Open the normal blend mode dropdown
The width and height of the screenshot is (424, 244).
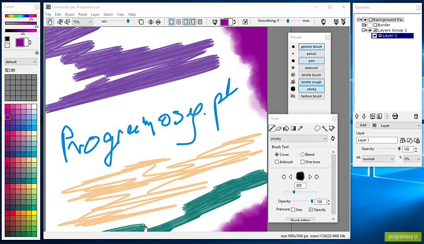click(x=378, y=159)
